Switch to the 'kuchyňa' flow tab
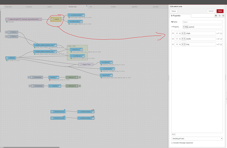This screenshot has width=227, height=148. [21, 7]
